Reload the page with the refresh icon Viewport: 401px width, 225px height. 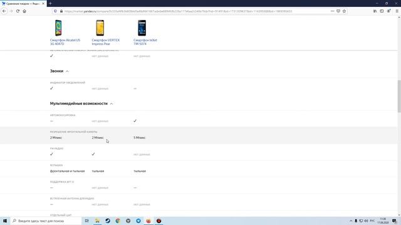pyautogui.click(x=18, y=11)
